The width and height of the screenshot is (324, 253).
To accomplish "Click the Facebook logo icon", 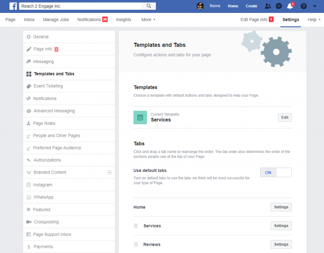I will (13, 6).
